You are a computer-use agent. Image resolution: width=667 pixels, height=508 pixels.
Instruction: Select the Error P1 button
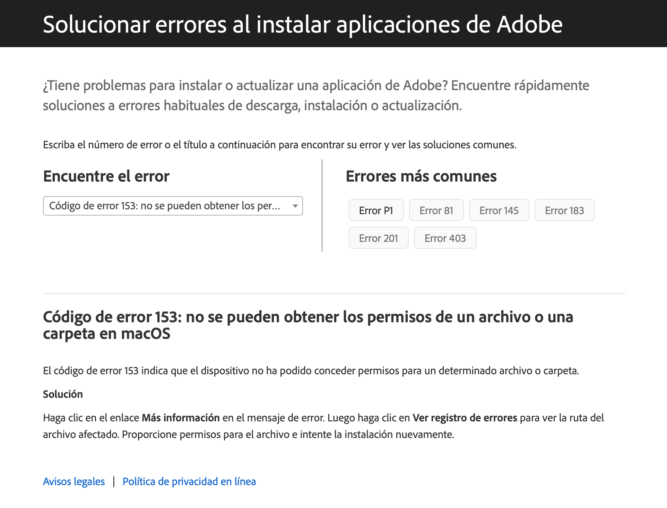click(x=376, y=210)
